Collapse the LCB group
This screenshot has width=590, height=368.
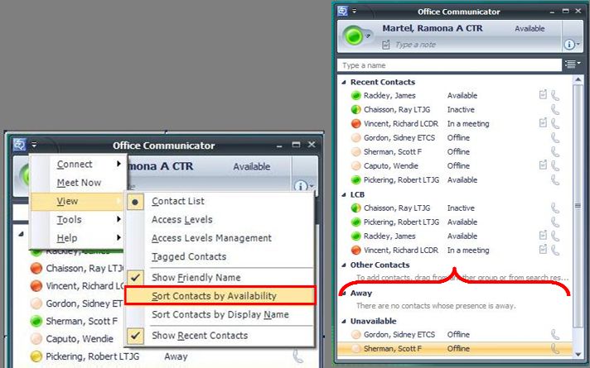[x=343, y=195]
